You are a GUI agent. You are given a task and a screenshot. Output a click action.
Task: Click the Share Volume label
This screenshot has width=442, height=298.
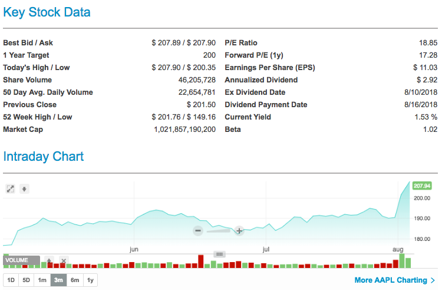coord(27,80)
